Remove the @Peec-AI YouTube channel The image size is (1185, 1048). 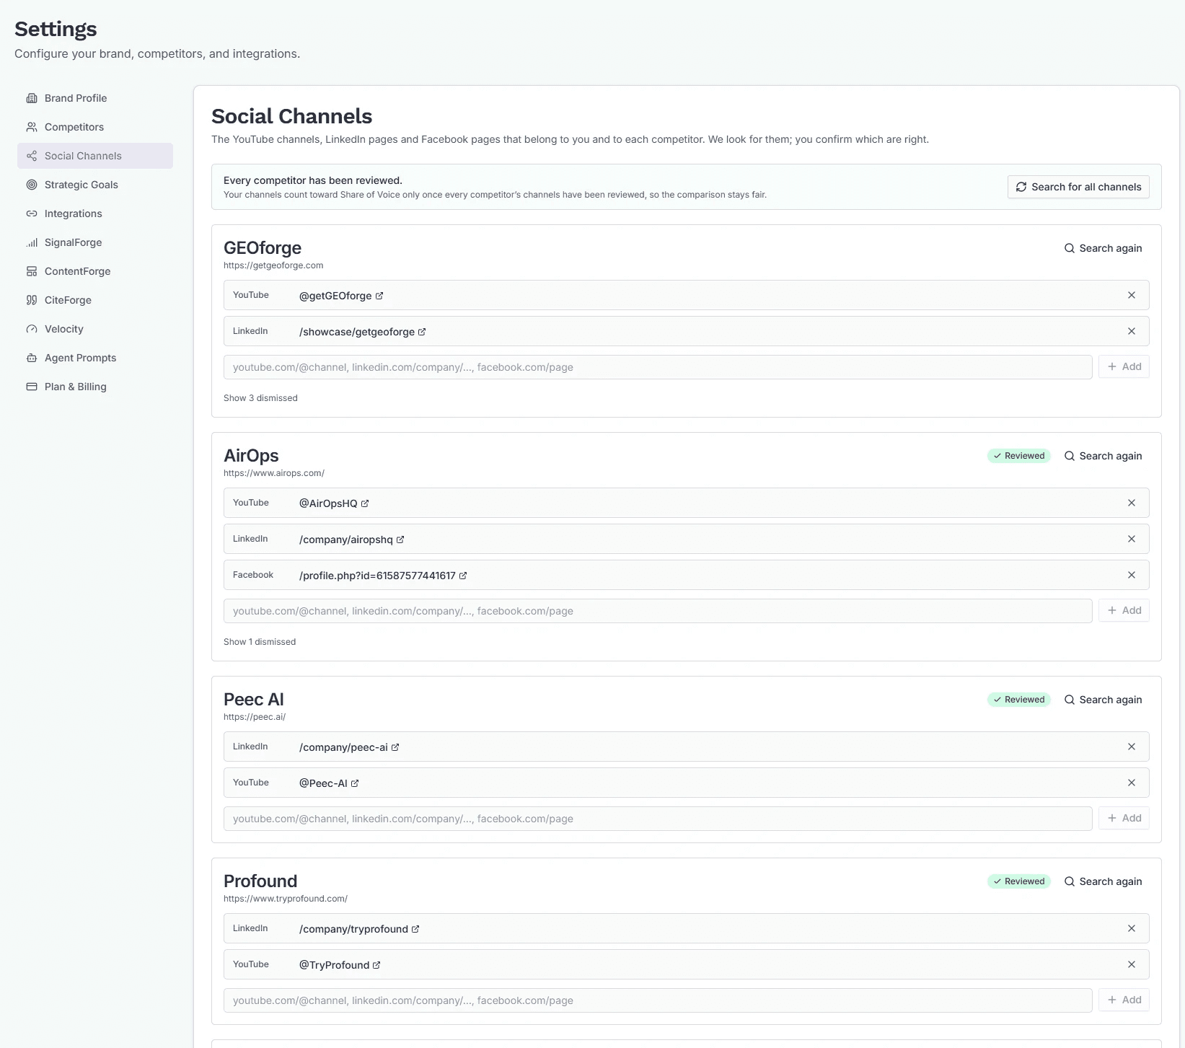pos(1132,783)
